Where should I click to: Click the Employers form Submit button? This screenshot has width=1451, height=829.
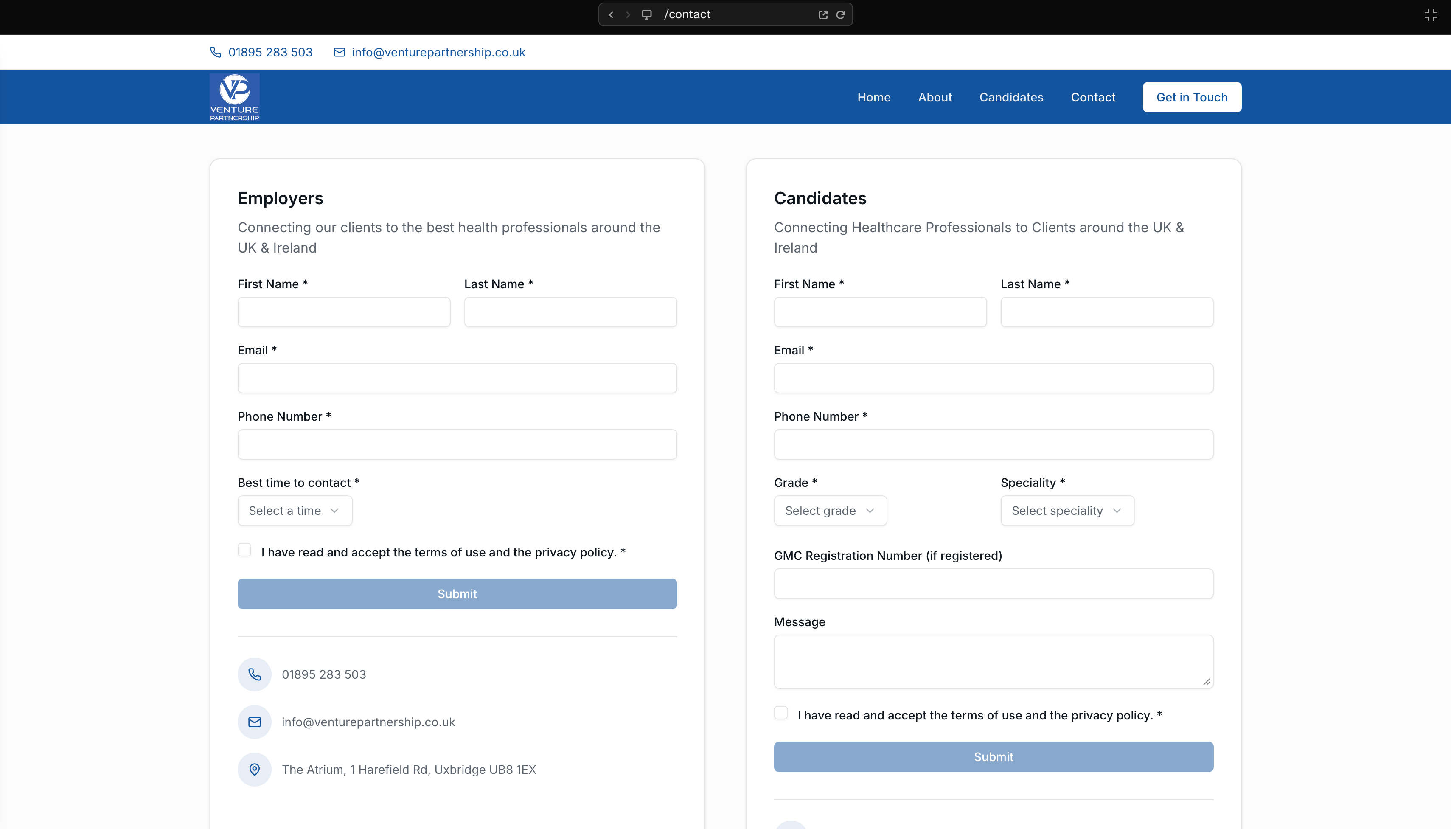(x=457, y=594)
